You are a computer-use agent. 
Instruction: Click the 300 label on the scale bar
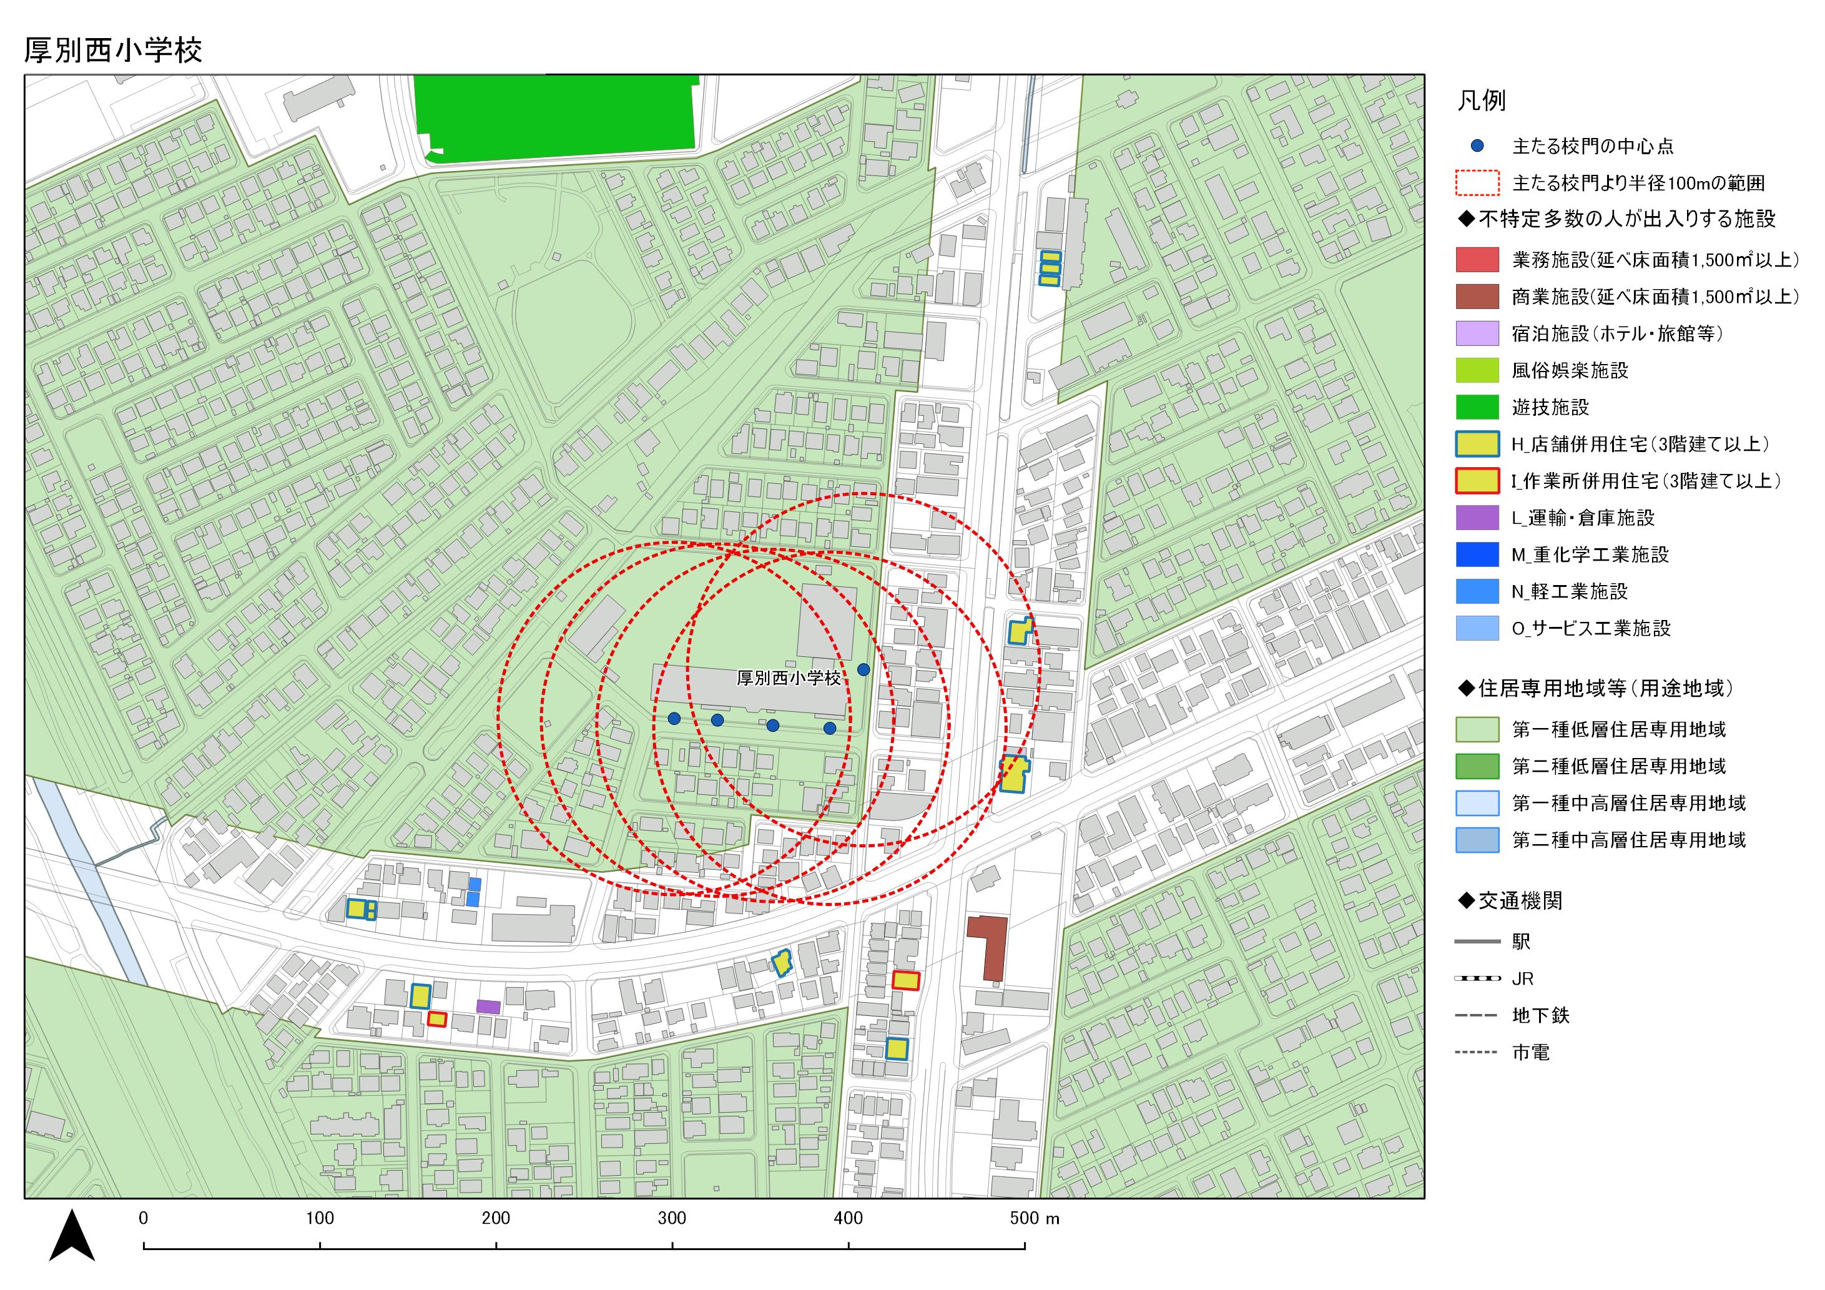click(672, 1218)
